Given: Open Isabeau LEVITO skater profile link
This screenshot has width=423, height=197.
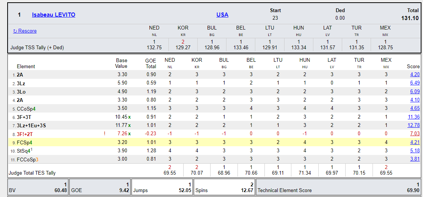Looking at the screenshot, I should tap(53, 15).
